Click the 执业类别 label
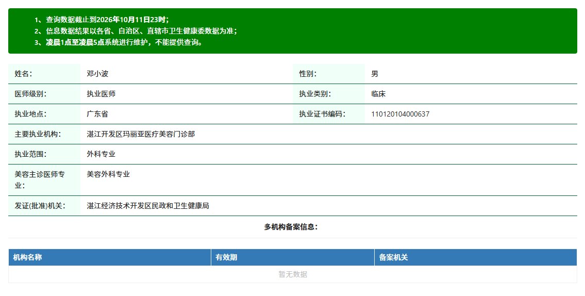The height and width of the screenshot is (296, 585). pos(315,94)
